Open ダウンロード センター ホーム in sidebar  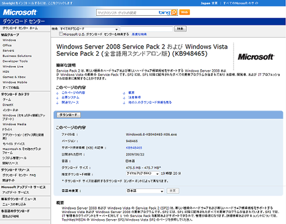coord(20,29)
